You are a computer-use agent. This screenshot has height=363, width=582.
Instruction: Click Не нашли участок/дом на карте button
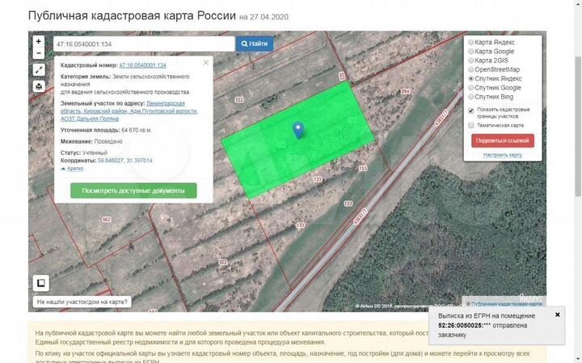pyautogui.click(x=82, y=302)
